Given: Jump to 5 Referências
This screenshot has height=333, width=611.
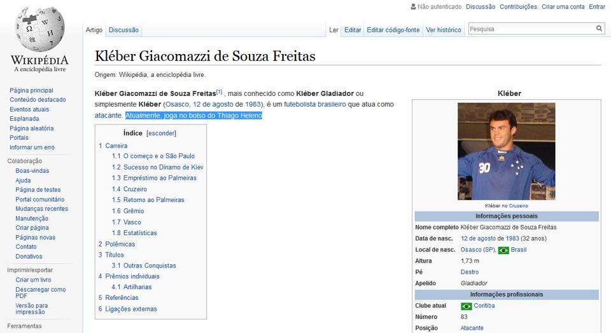Looking at the screenshot, I should point(118,298).
